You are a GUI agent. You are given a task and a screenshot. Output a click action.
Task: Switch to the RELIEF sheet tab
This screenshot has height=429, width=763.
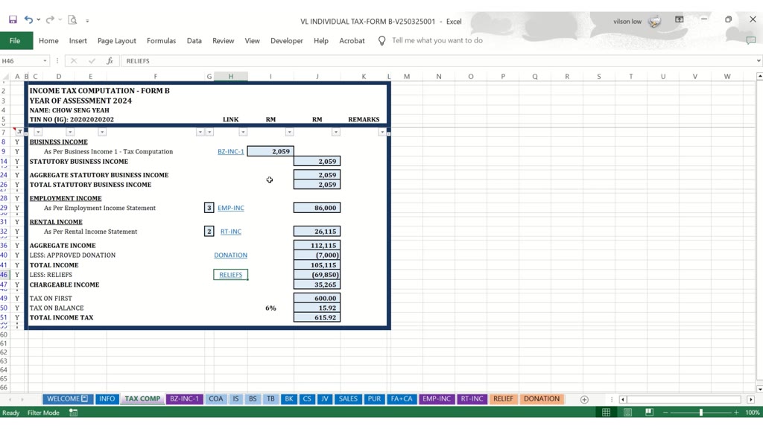(503, 399)
